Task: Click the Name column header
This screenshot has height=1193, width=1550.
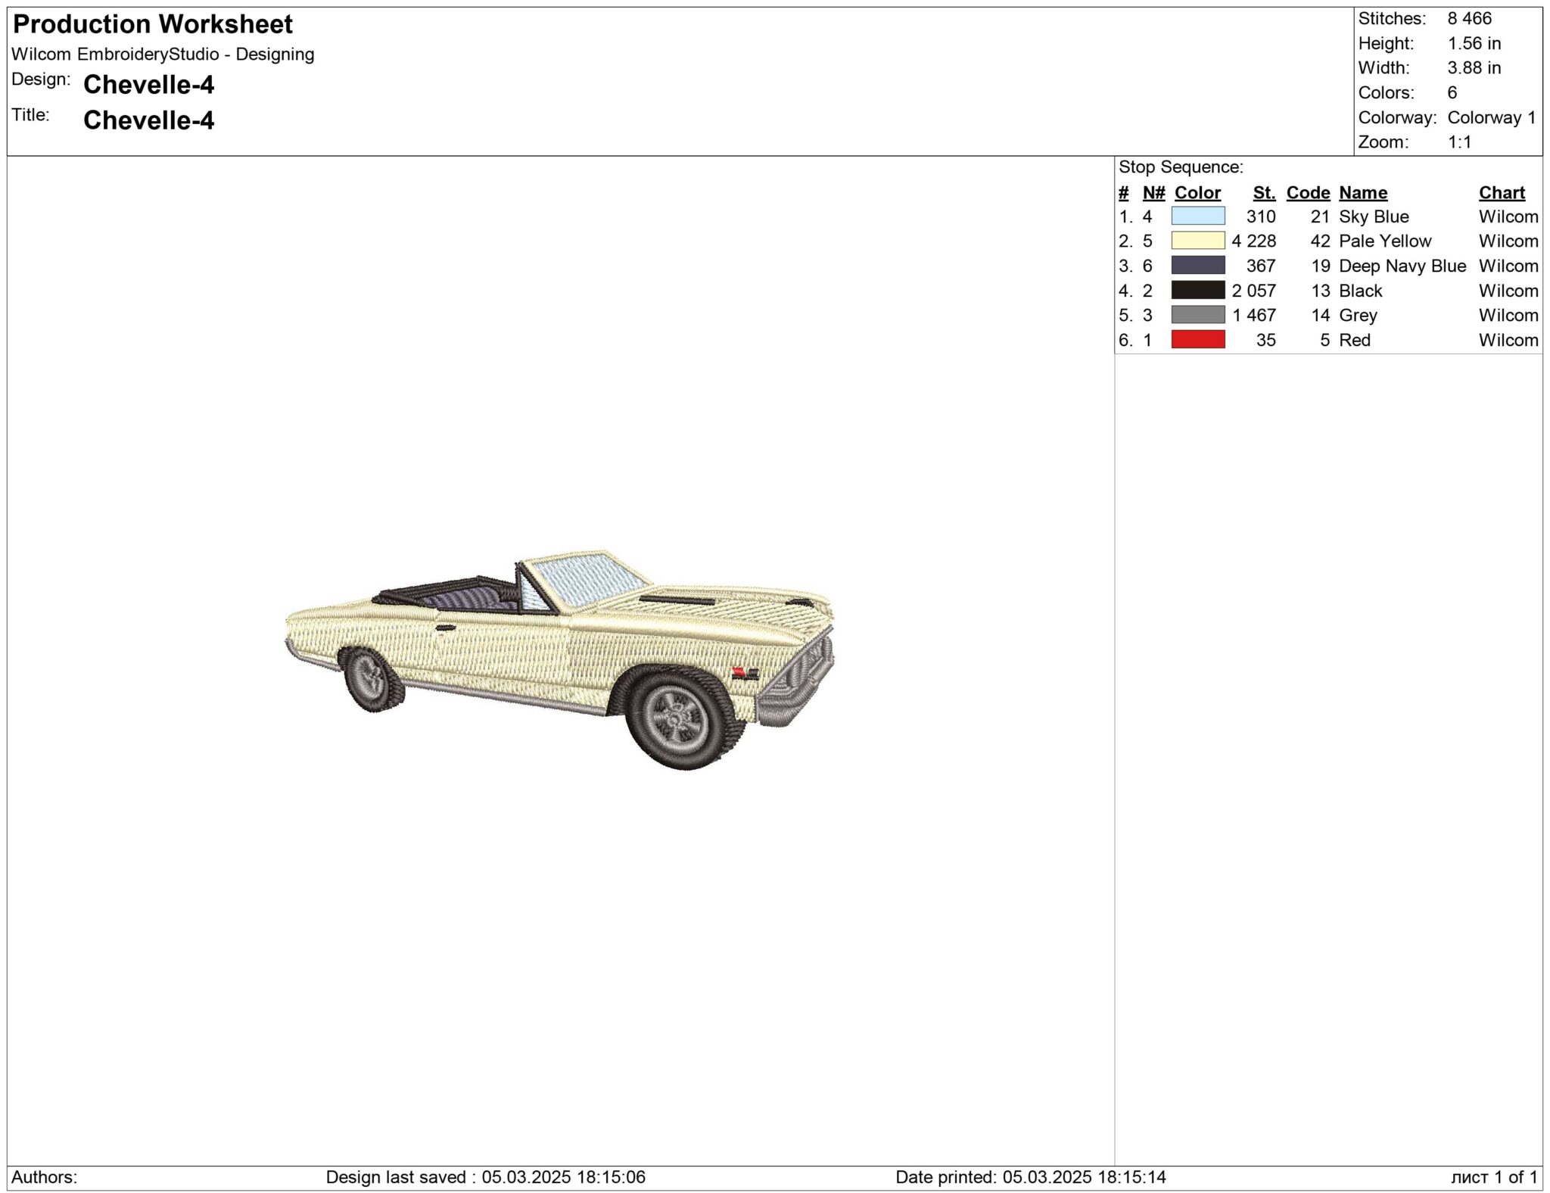Action: coord(1363,193)
